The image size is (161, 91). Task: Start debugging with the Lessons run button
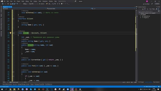point(42,4)
